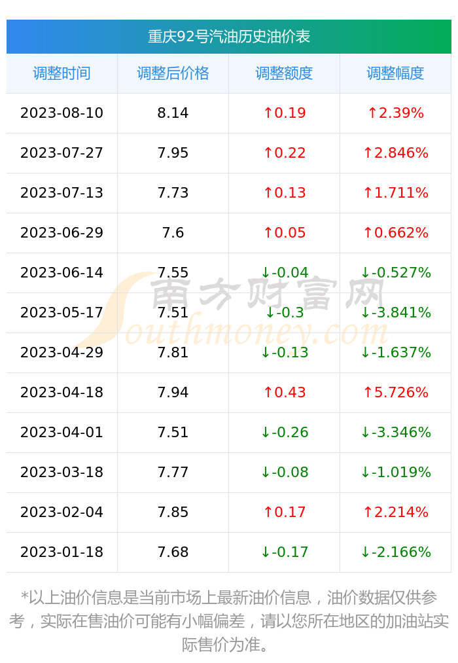
Task: Click the disclaimer text below the table
Action: pyautogui.click(x=229, y=621)
